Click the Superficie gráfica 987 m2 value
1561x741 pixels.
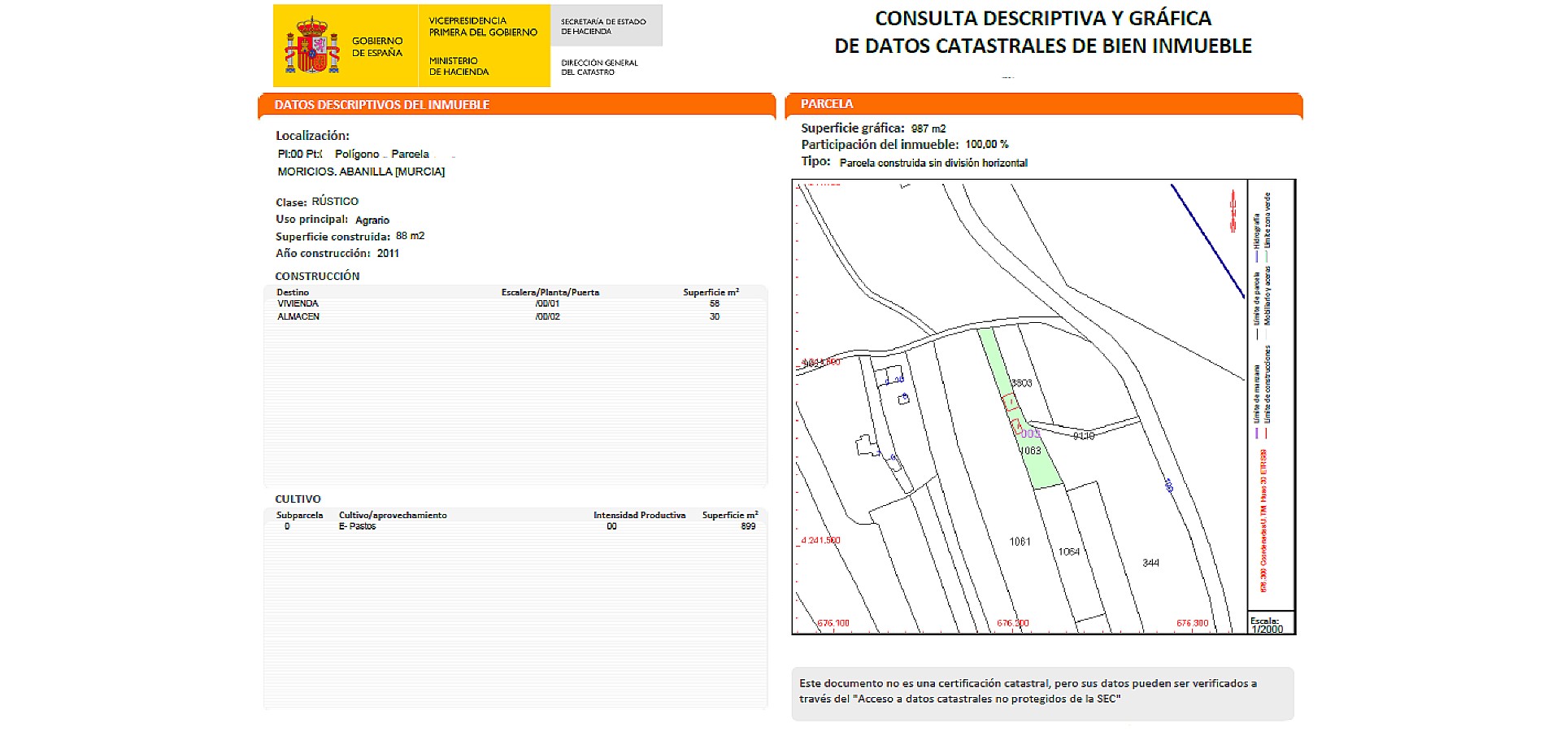[928, 129]
